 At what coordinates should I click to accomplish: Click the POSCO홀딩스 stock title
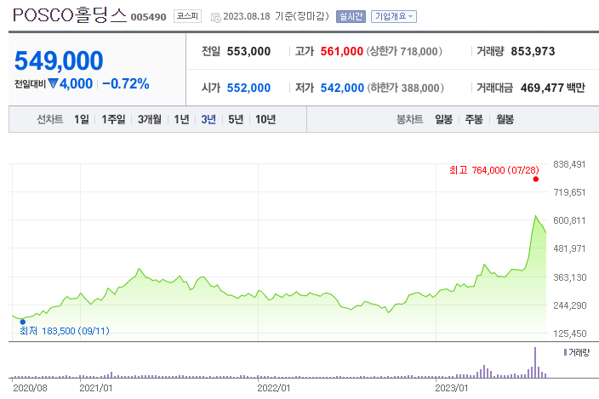pyautogui.click(x=70, y=15)
